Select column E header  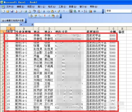click(70, 29)
